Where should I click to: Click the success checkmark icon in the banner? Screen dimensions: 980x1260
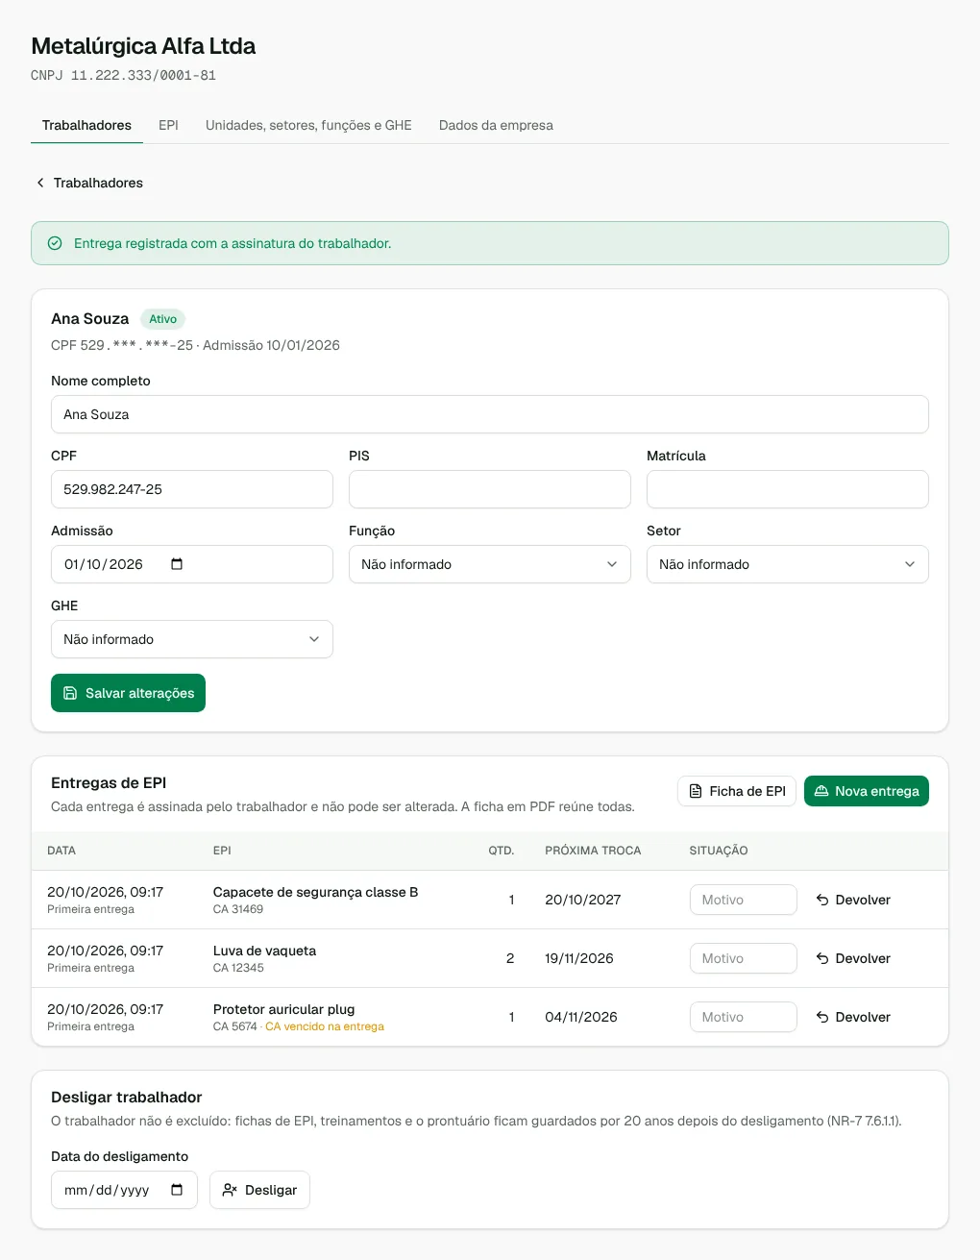pos(55,243)
